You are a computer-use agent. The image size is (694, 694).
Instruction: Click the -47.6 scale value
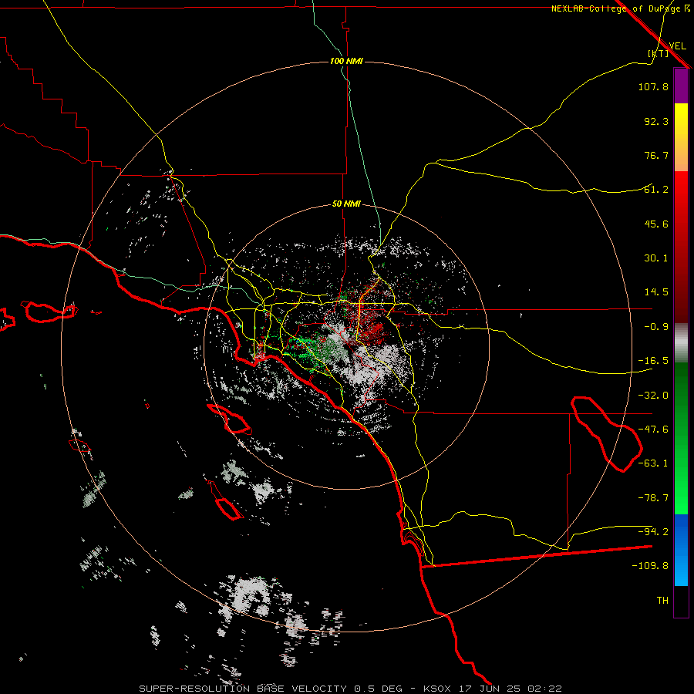tap(653, 430)
